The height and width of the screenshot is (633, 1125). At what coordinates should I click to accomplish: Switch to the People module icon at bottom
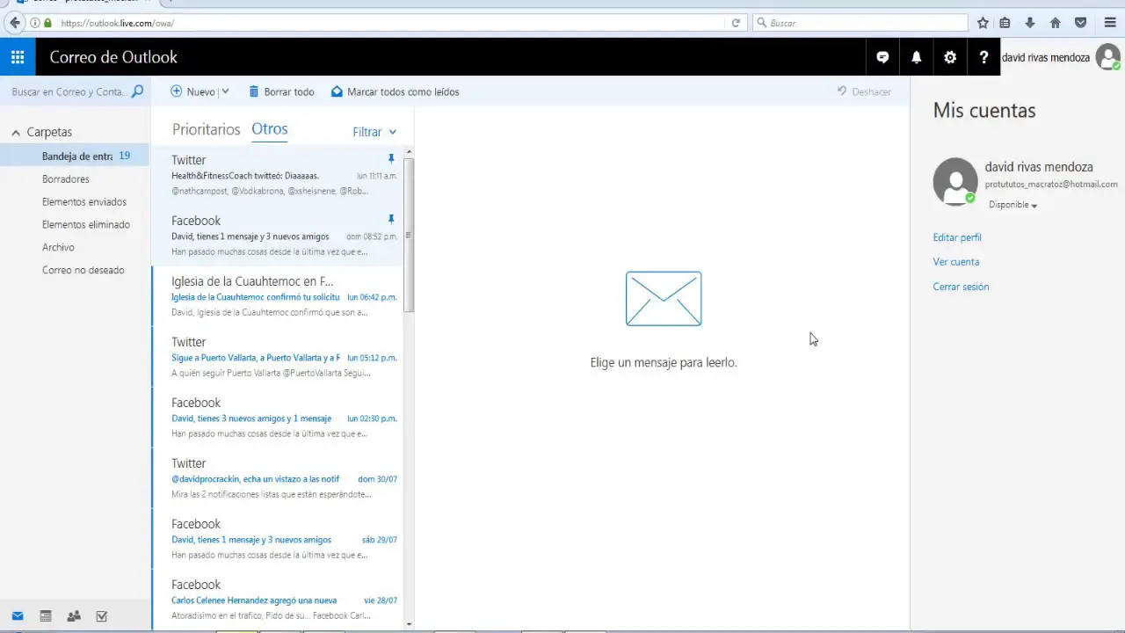(74, 616)
